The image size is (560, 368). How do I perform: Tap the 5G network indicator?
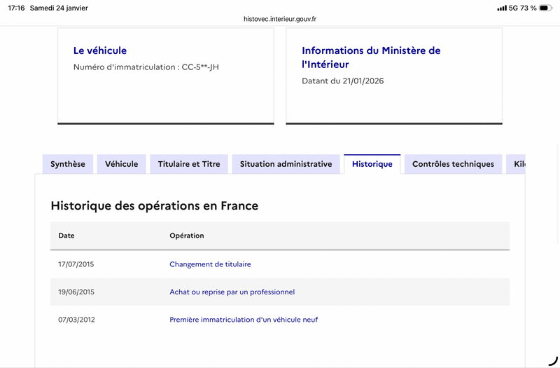[513, 8]
